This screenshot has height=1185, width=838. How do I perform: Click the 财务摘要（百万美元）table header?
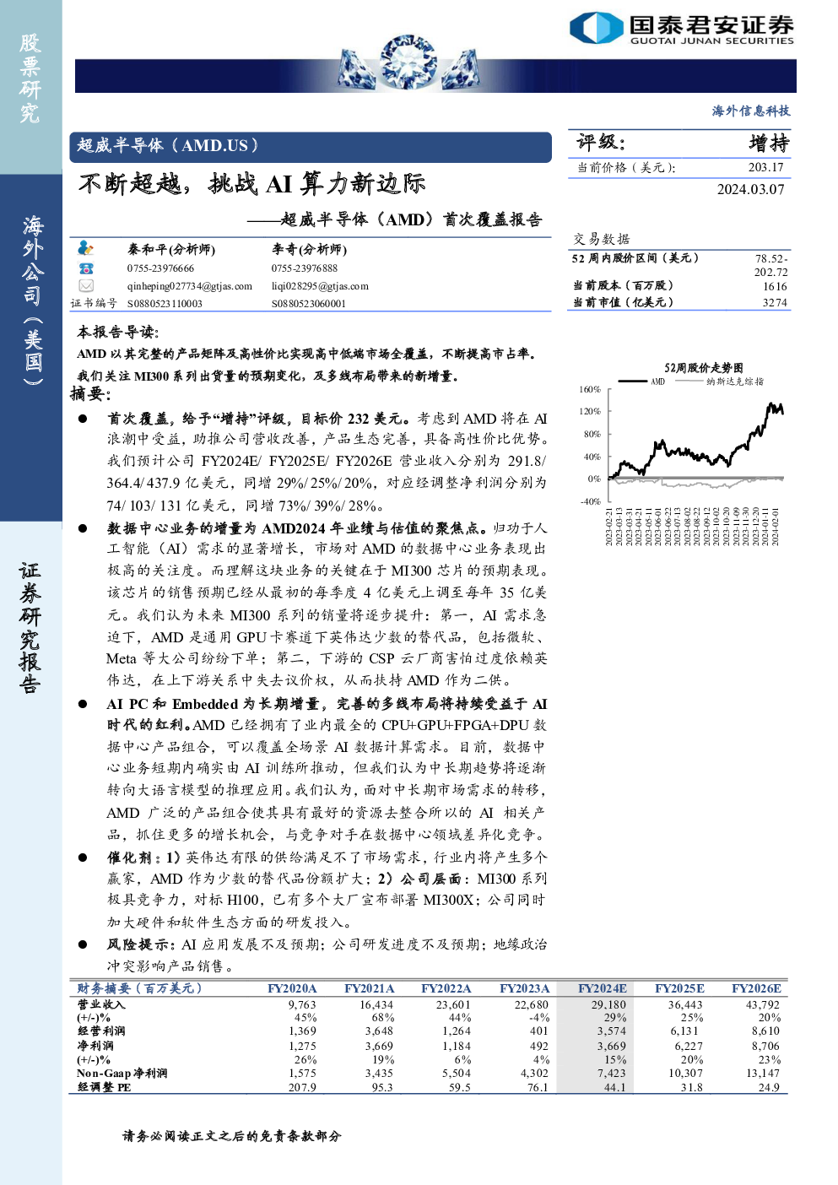140,988
